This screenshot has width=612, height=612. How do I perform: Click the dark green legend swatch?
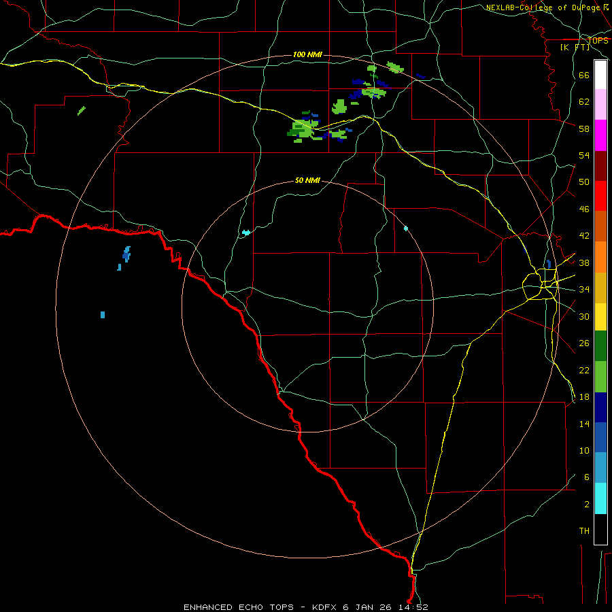[600, 346]
